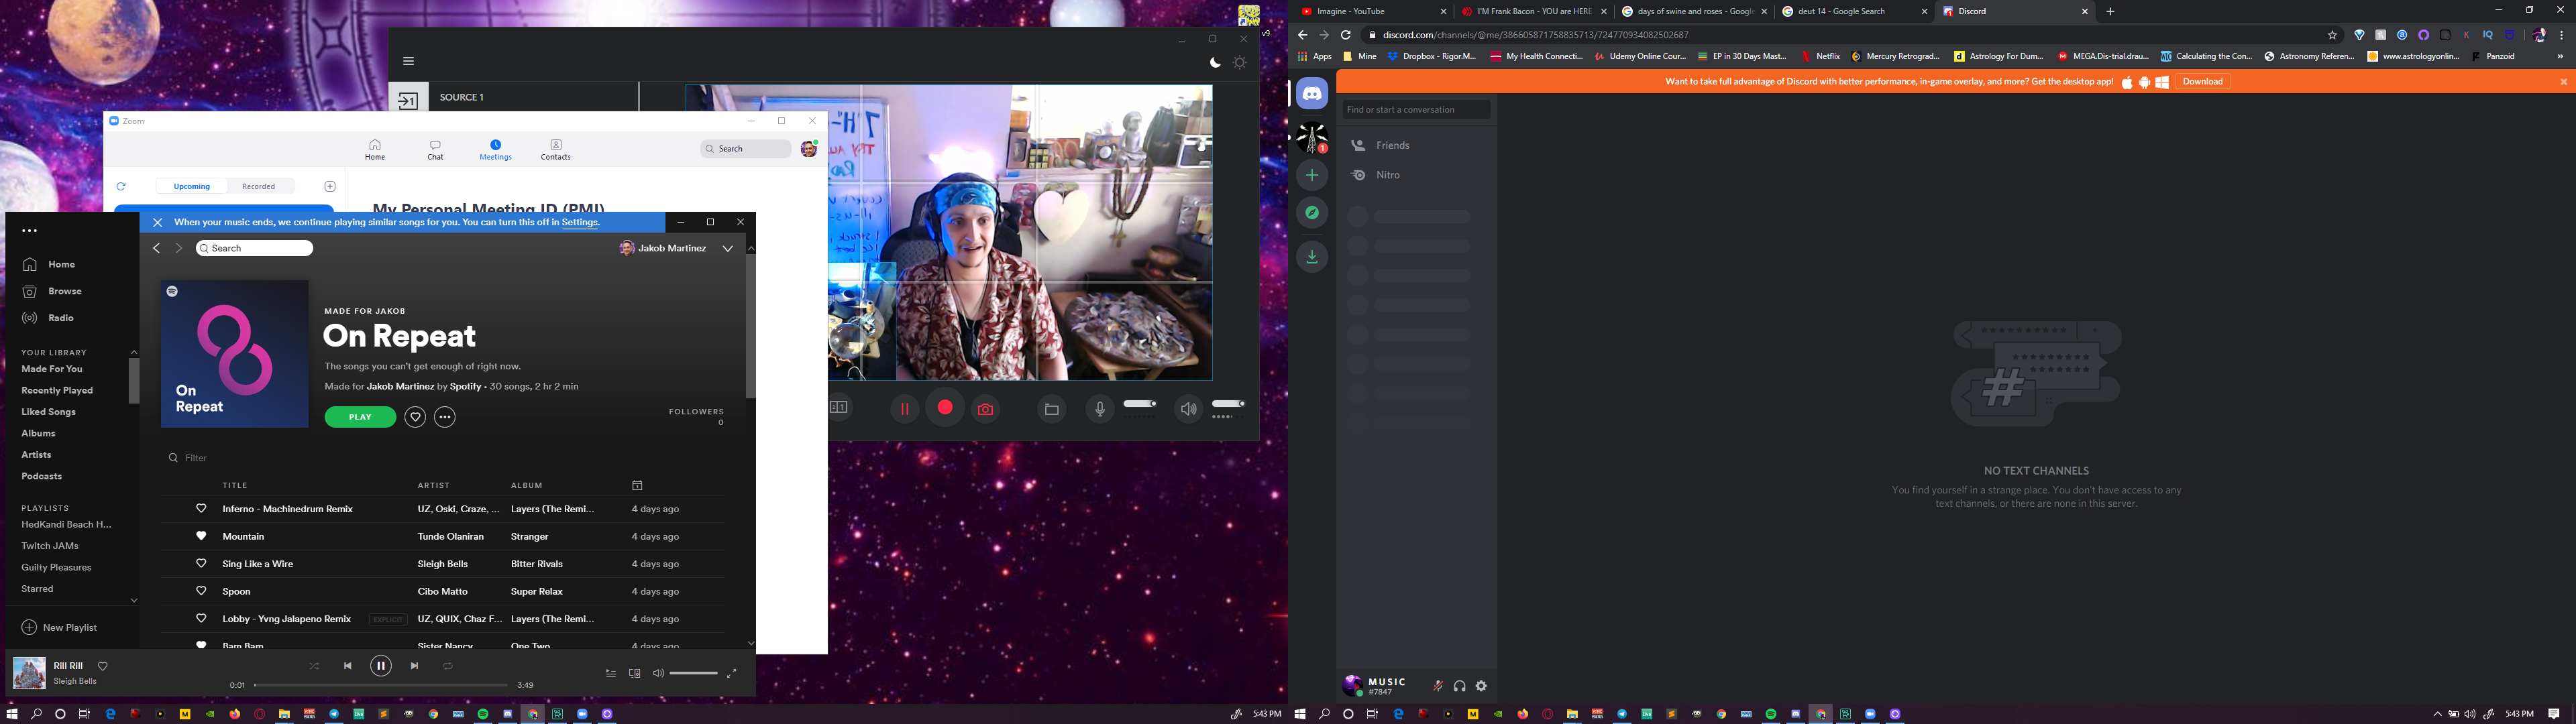Mute Spotify using the volume icon
Viewport: 2576px width, 724px height.
tap(658, 674)
